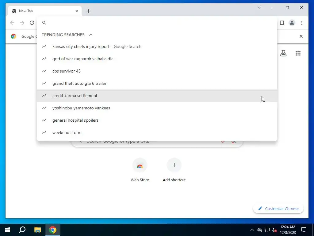Open the Windows Start menu

coord(7,230)
